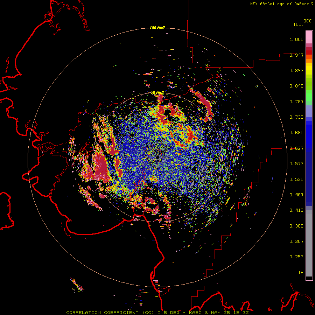Click the 0.467 scale label
315x315 pixels.
click(296, 195)
